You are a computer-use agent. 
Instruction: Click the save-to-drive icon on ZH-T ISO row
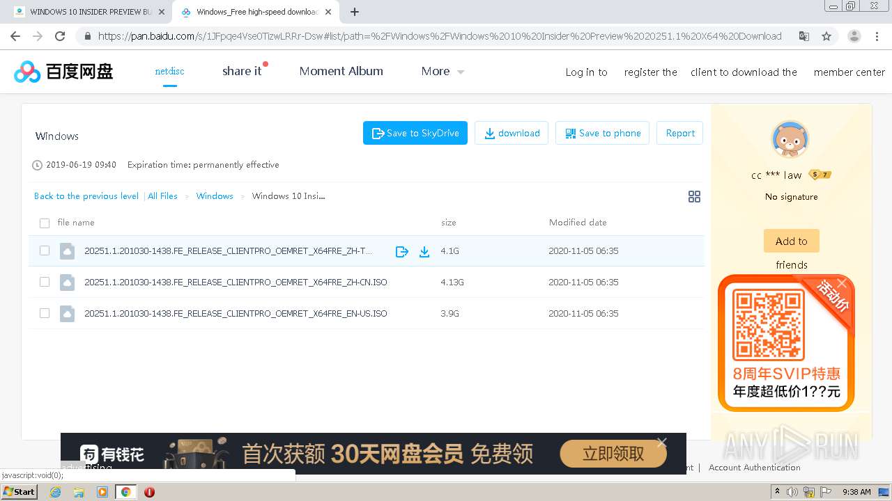click(x=401, y=251)
